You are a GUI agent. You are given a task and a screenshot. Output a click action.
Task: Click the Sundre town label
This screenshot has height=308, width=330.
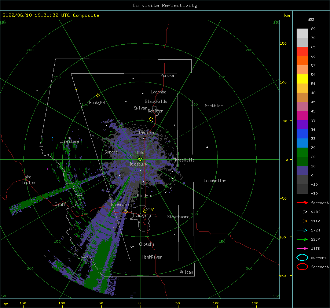tap(111, 152)
